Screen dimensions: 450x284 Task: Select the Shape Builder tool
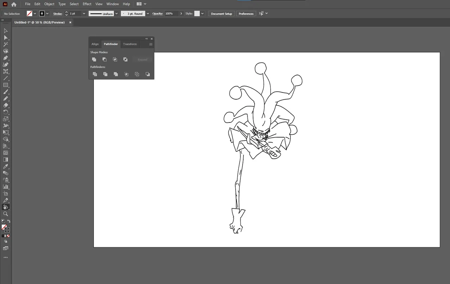(6, 139)
